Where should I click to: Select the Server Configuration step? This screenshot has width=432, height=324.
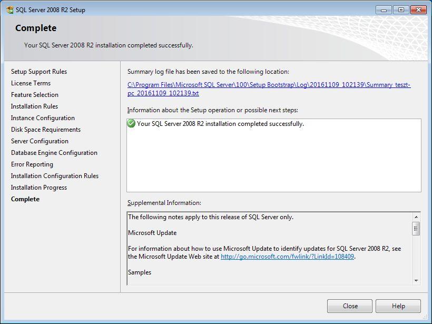pos(40,141)
